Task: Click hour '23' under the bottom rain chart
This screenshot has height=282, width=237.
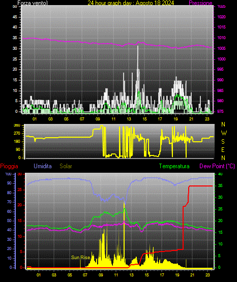Action: [x=208, y=275]
